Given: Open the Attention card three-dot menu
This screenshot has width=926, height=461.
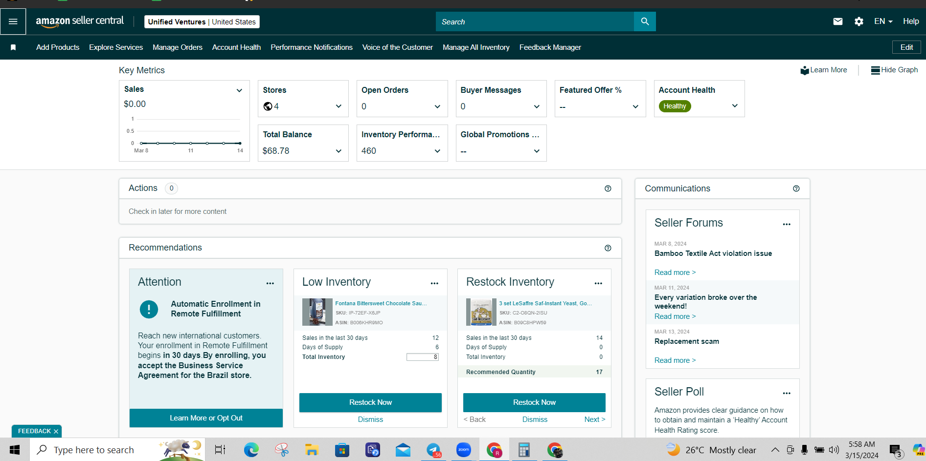Looking at the screenshot, I should coord(270,283).
